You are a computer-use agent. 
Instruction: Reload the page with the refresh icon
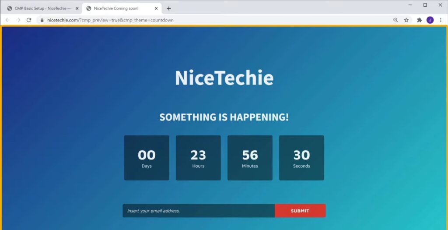coord(28,20)
